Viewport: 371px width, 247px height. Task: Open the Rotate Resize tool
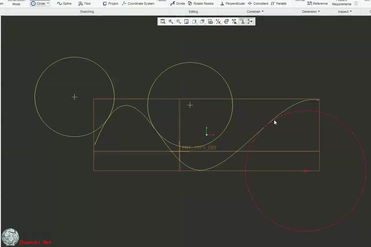[x=201, y=3]
